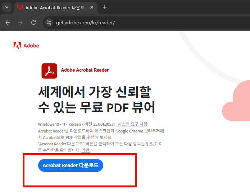Open a new tab with the plus button
Image resolution: width=250 pixels, height=193 pixels.
[105, 7]
